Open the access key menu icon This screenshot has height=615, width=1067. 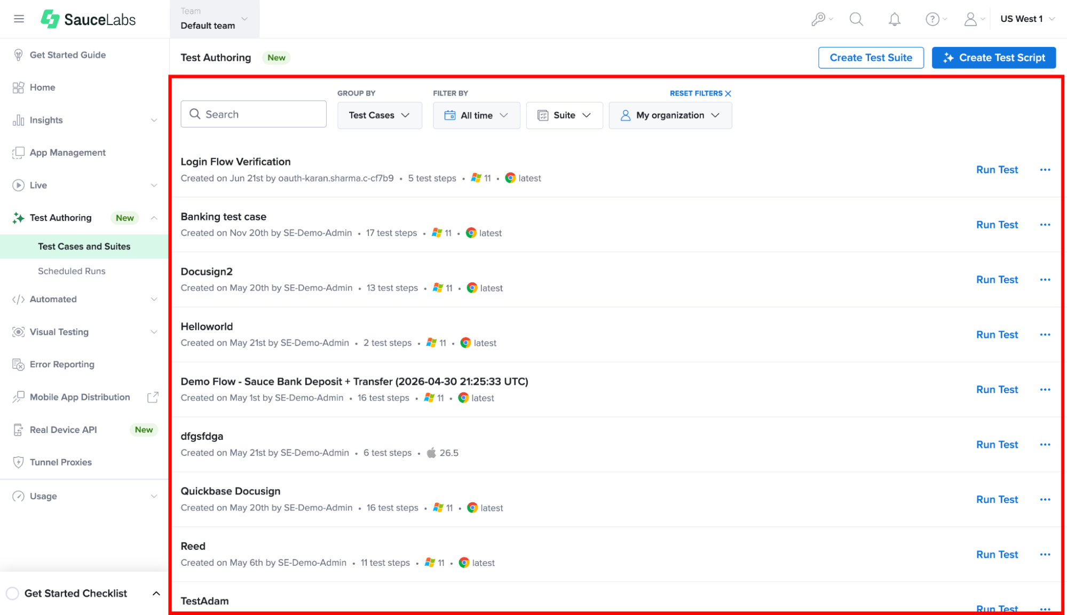tap(819, 19)
